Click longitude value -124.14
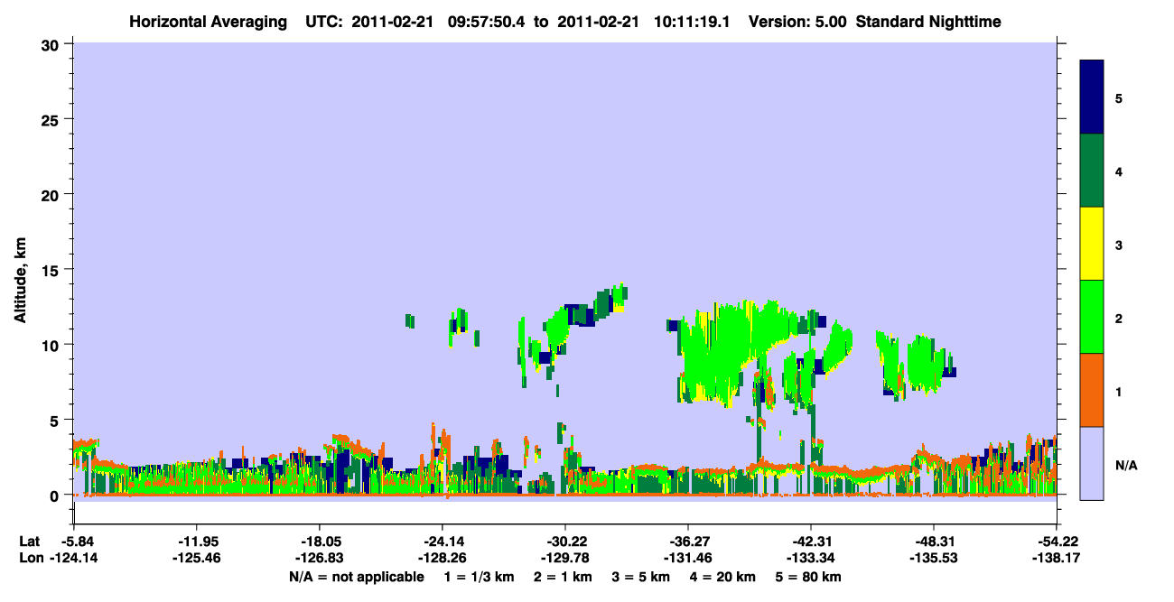This screenshot has height=602, width=1174. pyautogui.click(x=74, y=559)
